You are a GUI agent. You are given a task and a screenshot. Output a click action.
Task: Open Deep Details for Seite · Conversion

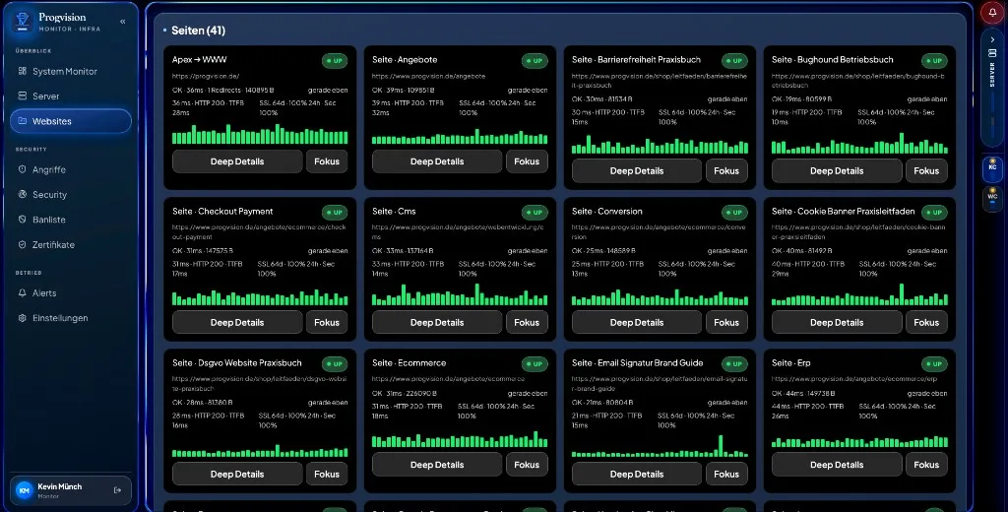click(x=637, y=322)
